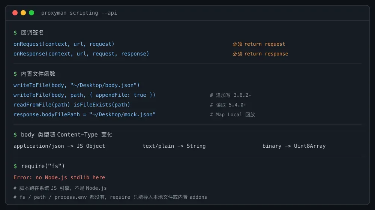The height and width of the screenshot is (210, 375).
Task: Click the comment starting '# fs / path / process.env'
Action: [x=110, y=197]
